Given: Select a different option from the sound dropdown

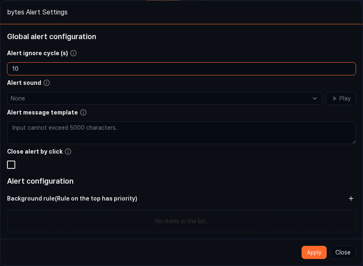Looking at the screenshot, I should 165,98.
